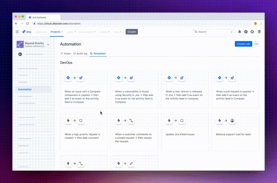277x183 pixels.
Task: Open the settings gear icon
Action: pos(252,32)
